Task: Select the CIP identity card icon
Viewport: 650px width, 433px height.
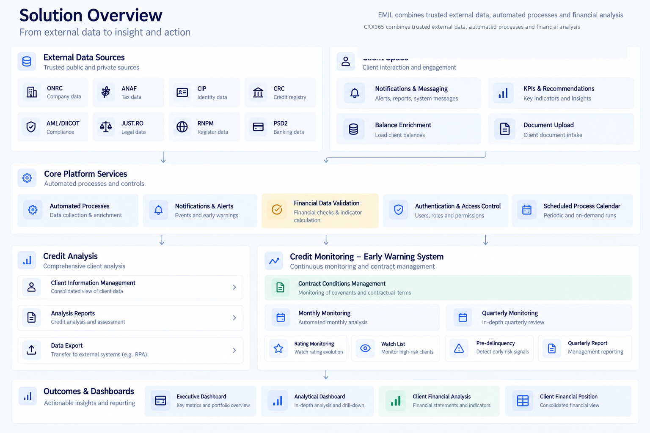Action: 182,92
